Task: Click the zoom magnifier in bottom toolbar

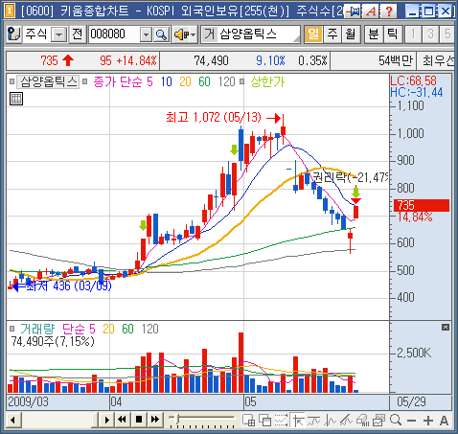Action: [396, 421]
